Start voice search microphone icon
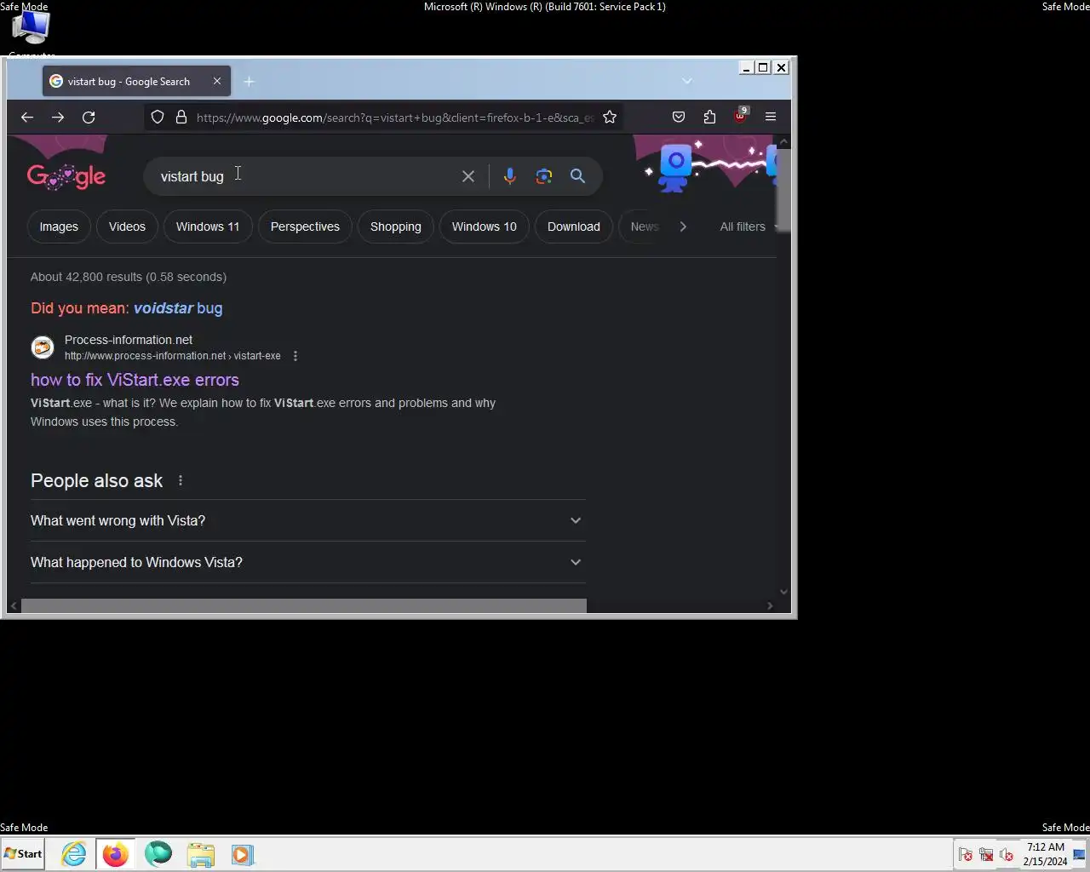 pyautogui.click(x=509, y=176)
